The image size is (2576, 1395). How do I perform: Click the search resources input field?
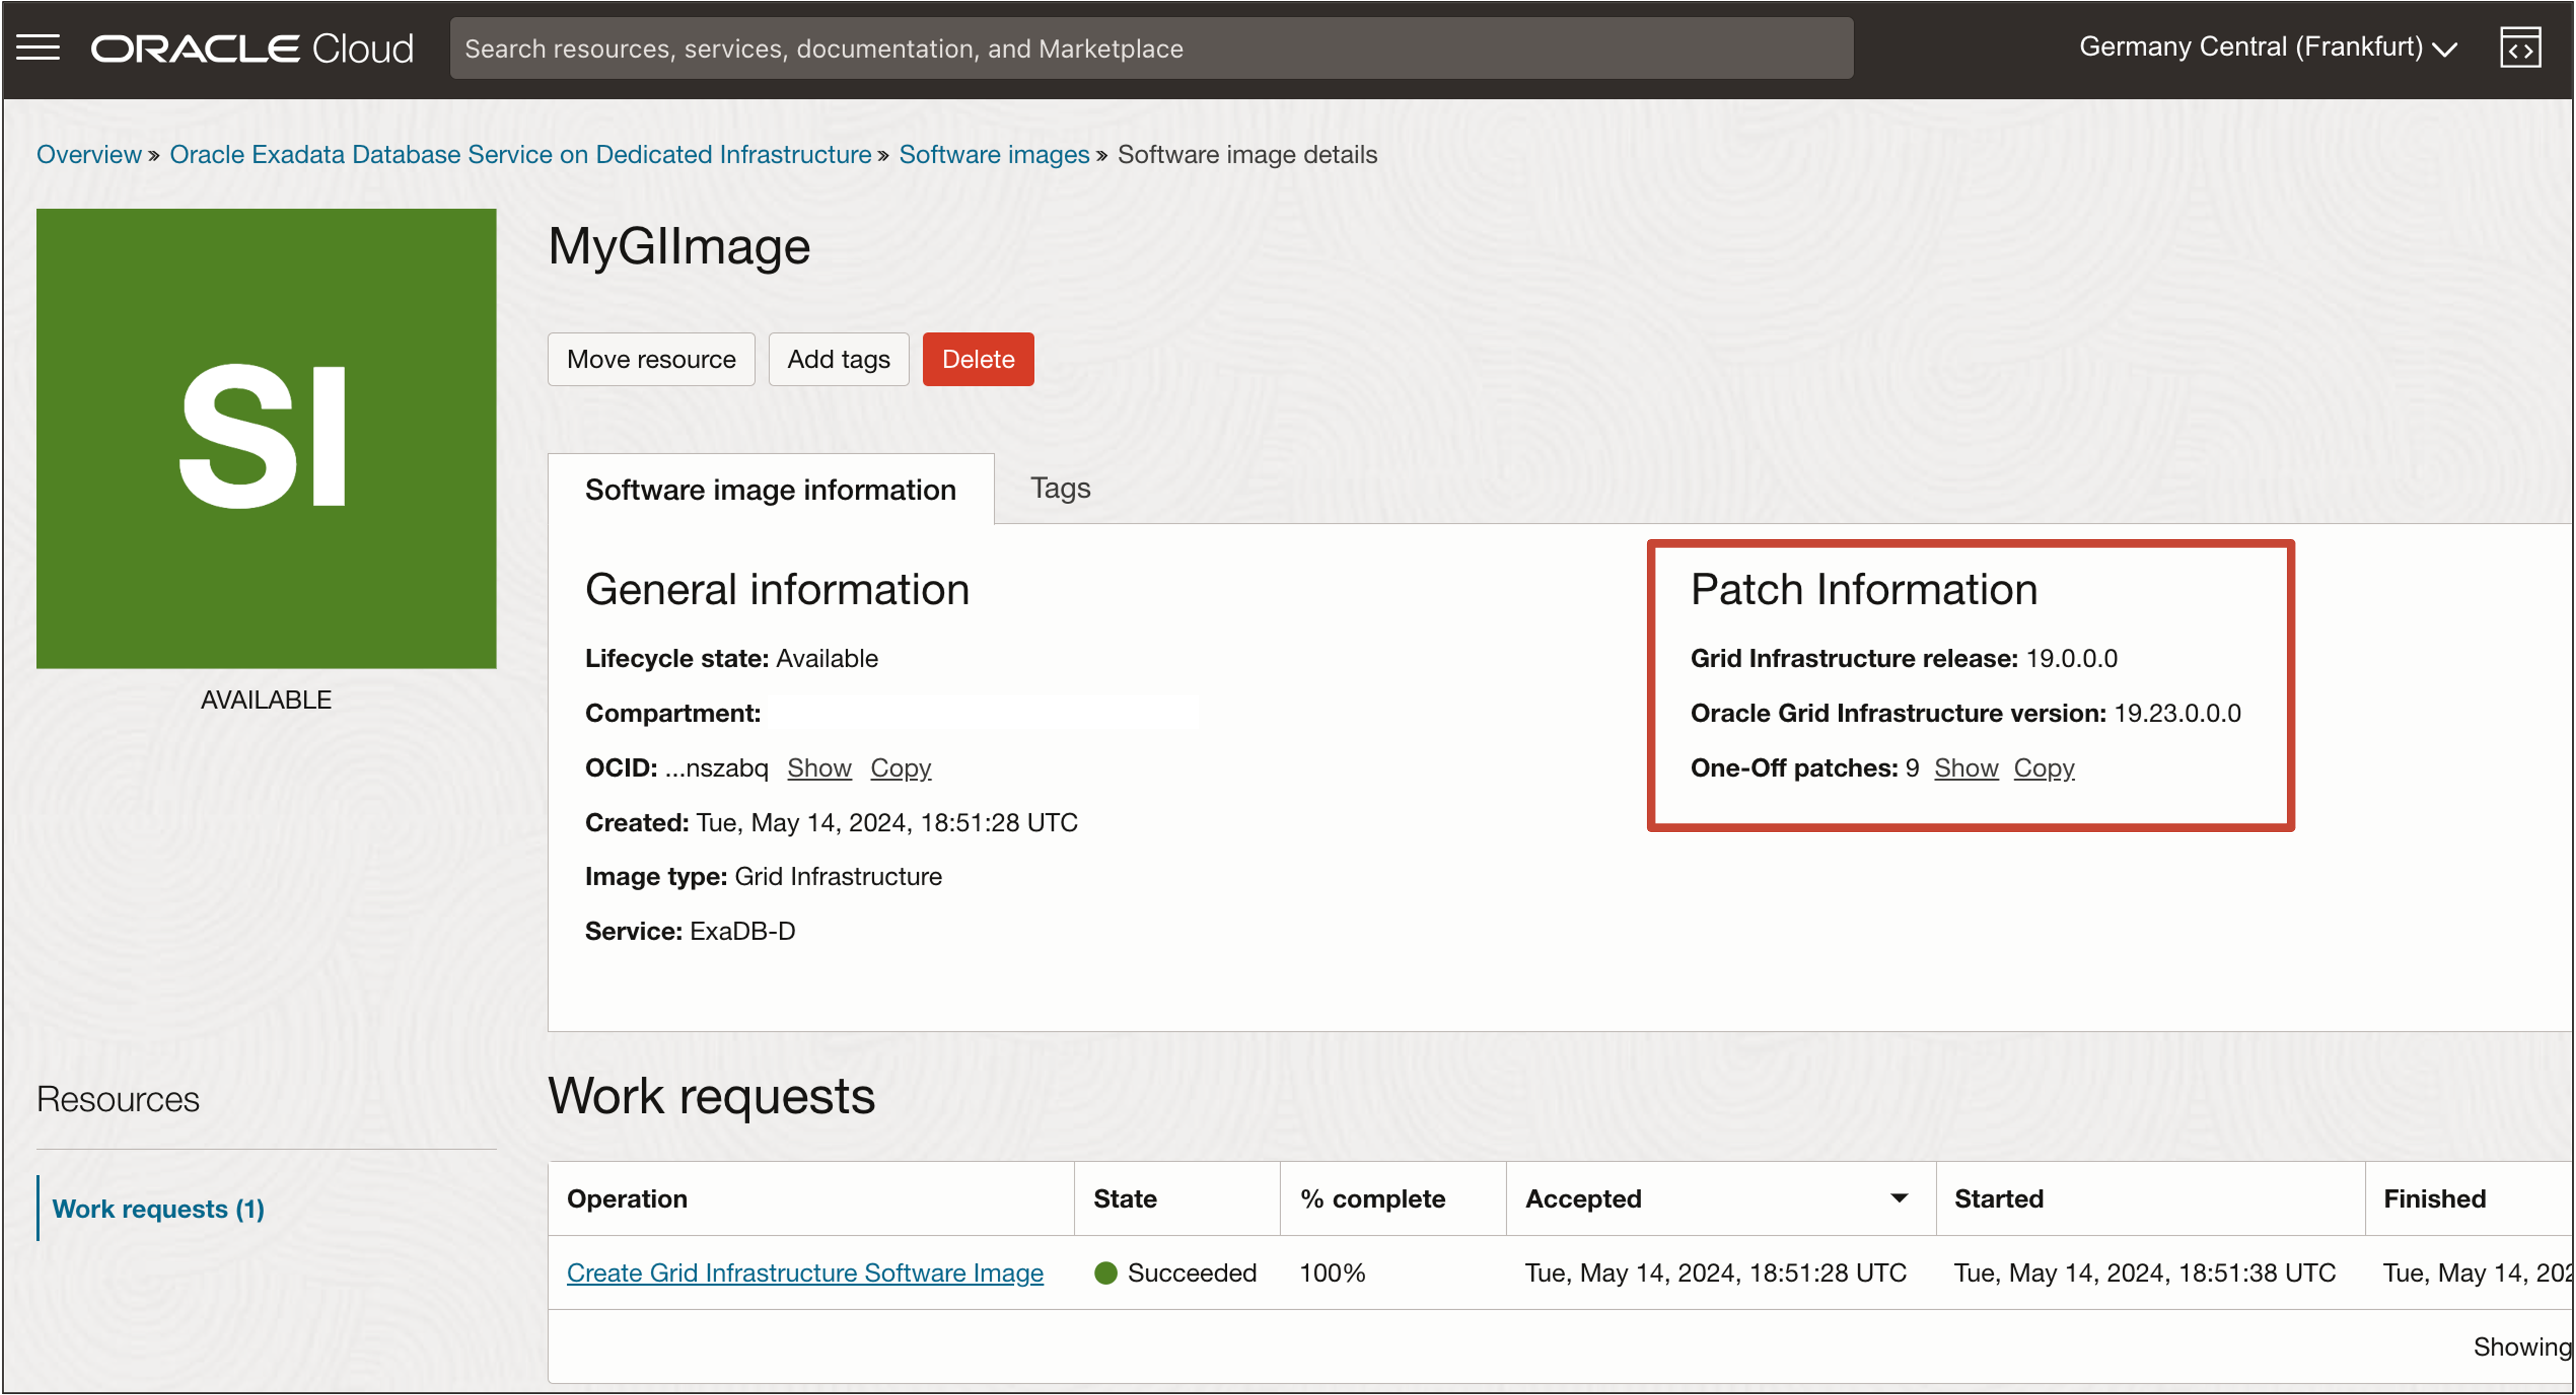pyautogui.click(x=1150, y=48)
